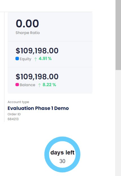Click the Order ID label
Viewport: 121px width, 176px height.
14,114
